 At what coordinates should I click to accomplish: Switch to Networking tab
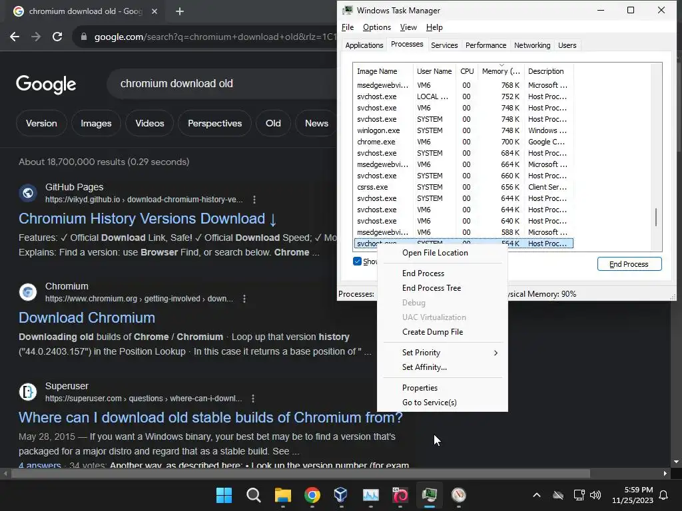[x=532, y=45]
